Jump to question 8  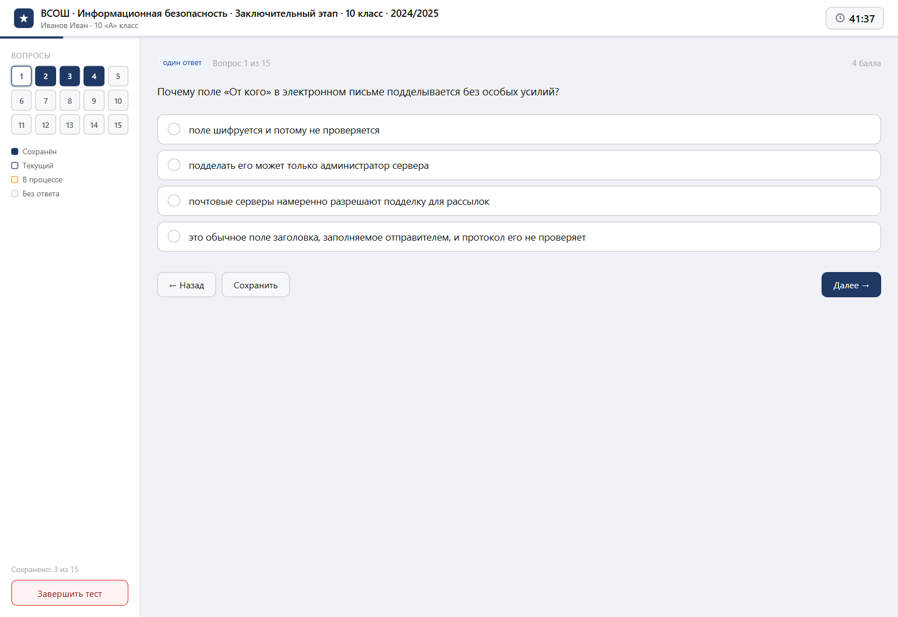[70, 101]
